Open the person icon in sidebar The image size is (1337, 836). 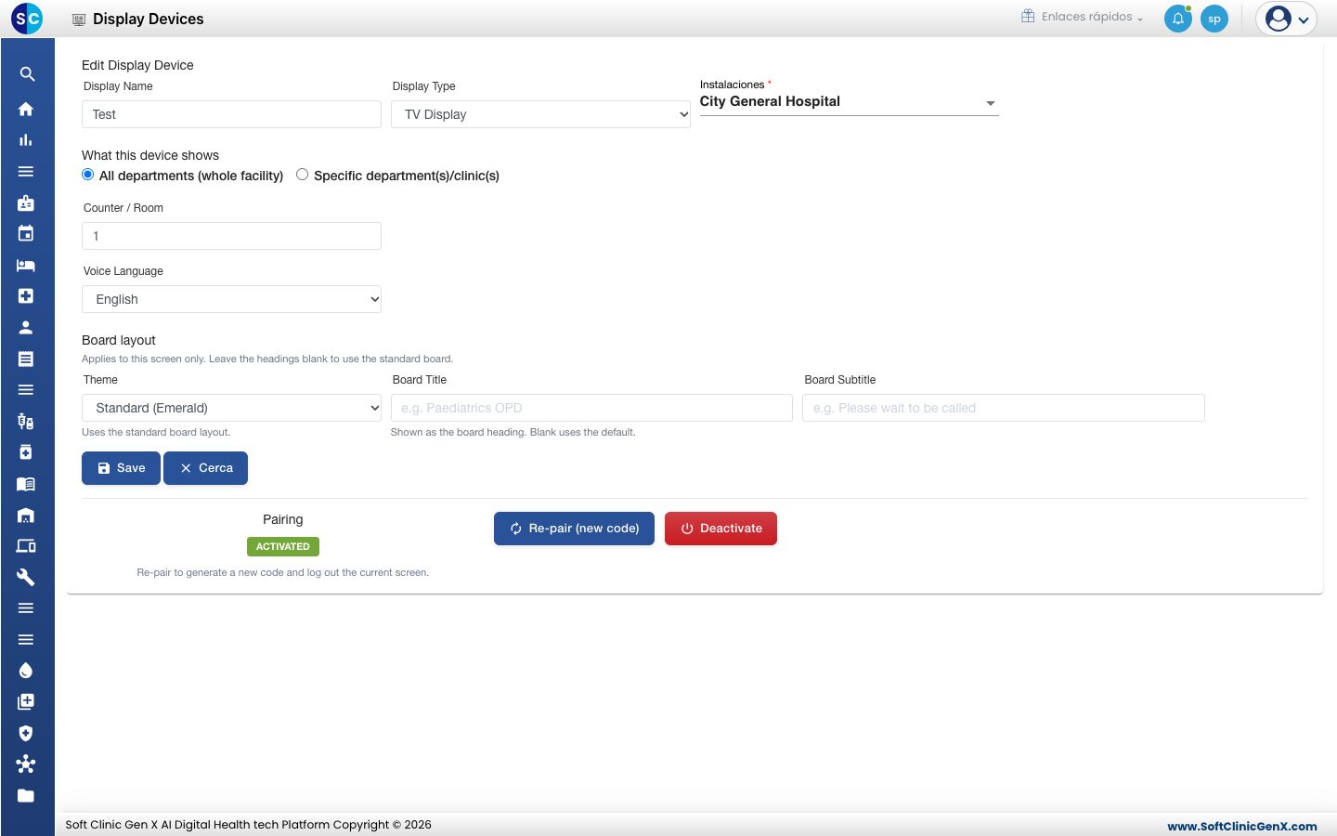click(x=26, y=327)
